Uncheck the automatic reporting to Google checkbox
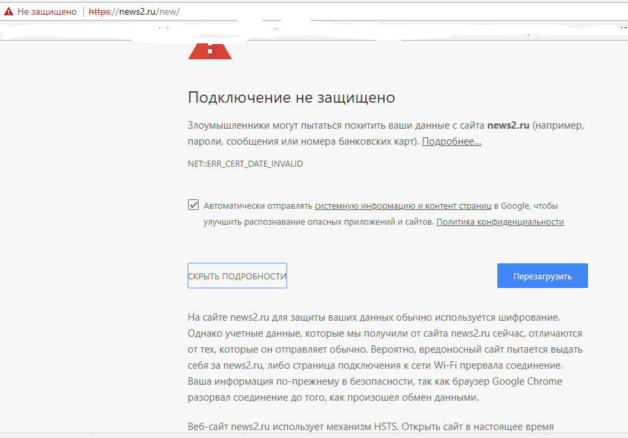Viewport: 628px width, 438px height. pyautogui.click(x=193, y=205)
